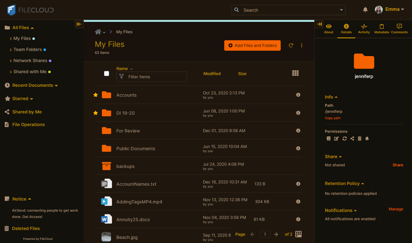Switch to grid view using header icon

point(295,73)
